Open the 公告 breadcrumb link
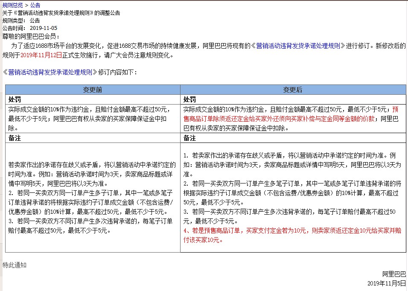This screenshot has height=291, width=408. (35, 5)
